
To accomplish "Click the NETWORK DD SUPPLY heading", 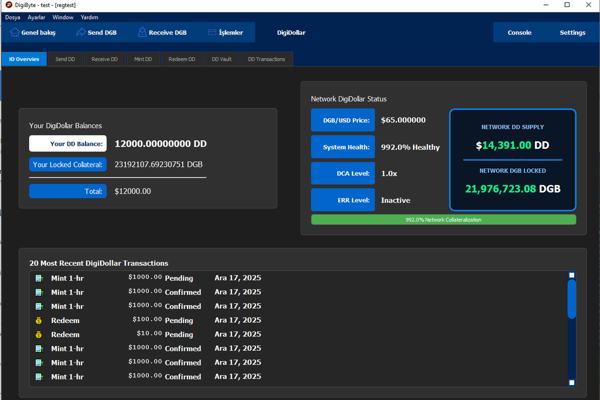I will point(512,127).
